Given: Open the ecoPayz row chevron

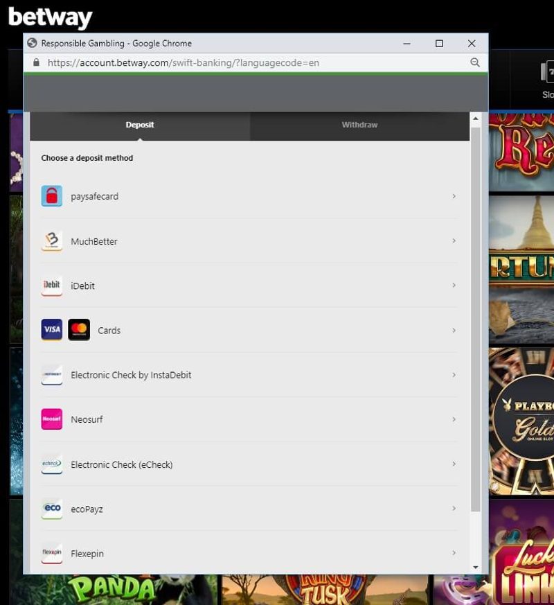Looking at the screenshot, I should pos(454,509).
